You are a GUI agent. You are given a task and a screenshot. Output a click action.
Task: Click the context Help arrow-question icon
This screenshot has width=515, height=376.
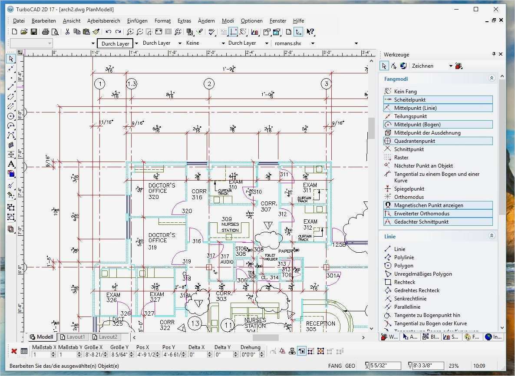(x=310, y=32)
